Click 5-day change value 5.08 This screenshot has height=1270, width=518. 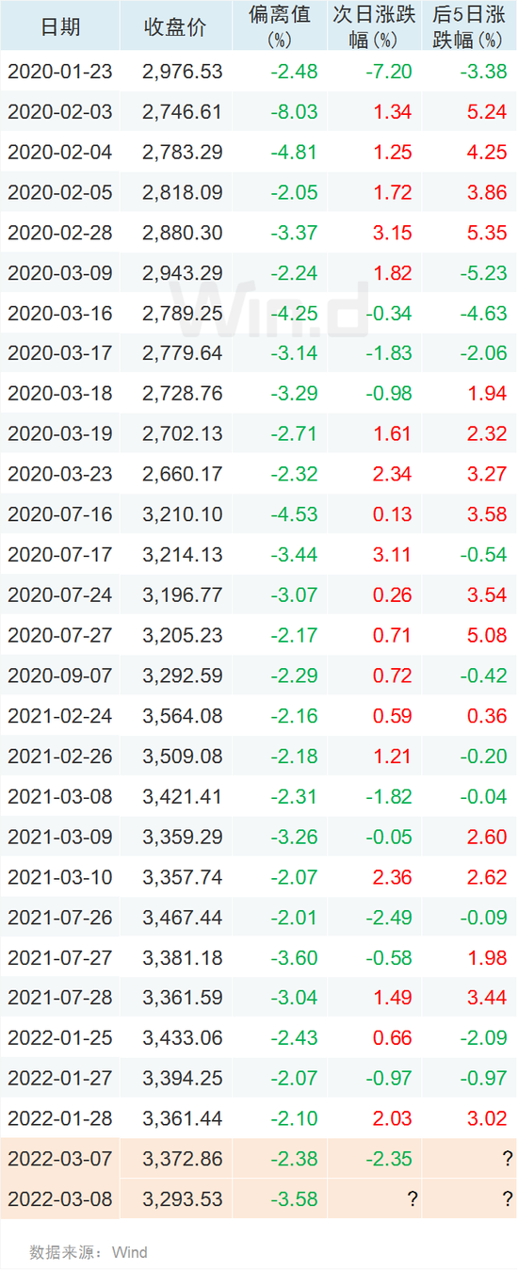point(488,636)
